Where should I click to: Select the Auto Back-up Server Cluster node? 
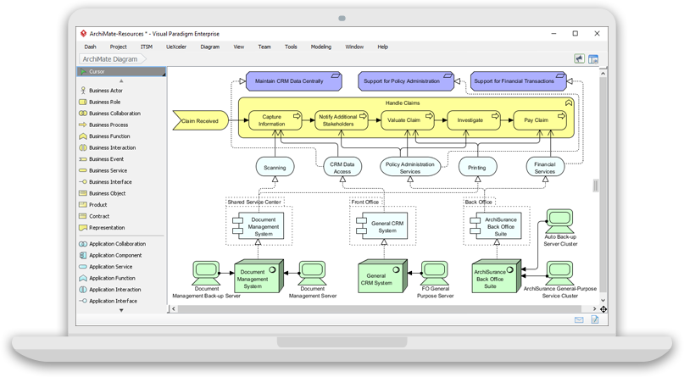coord(560,228)
